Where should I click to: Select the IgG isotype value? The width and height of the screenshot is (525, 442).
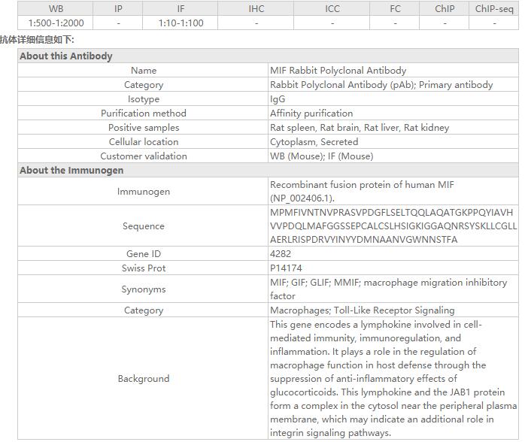[x=278, y=99]
